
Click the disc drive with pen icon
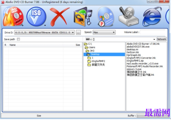point(128,16)
